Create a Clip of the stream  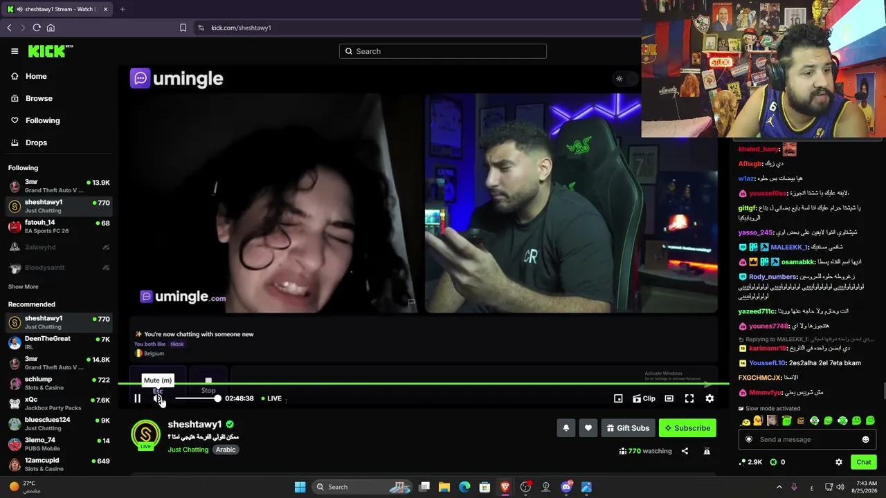coord(644,398)
